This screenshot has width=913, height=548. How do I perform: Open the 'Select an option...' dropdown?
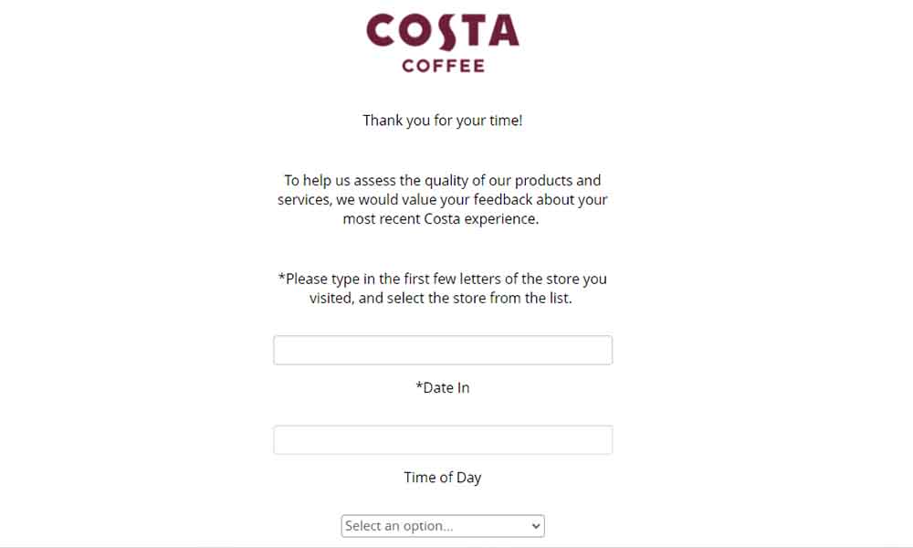(443, 526)
